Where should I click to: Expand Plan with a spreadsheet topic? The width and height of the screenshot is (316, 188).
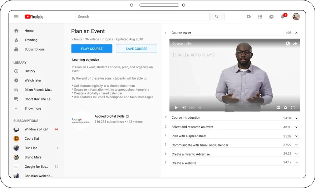[x=296, y=136]
